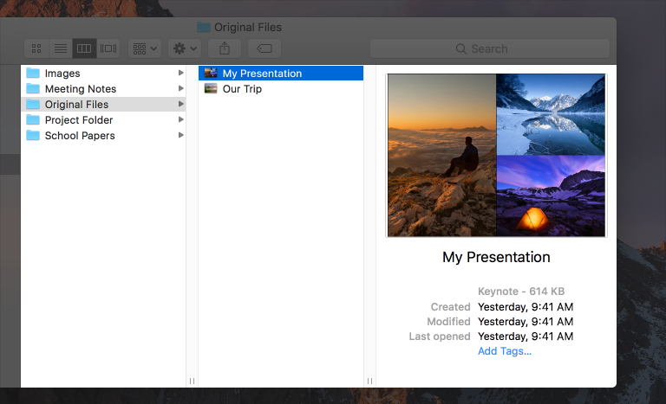
Task: Select the Images folder
Action: tap(103, 74)
